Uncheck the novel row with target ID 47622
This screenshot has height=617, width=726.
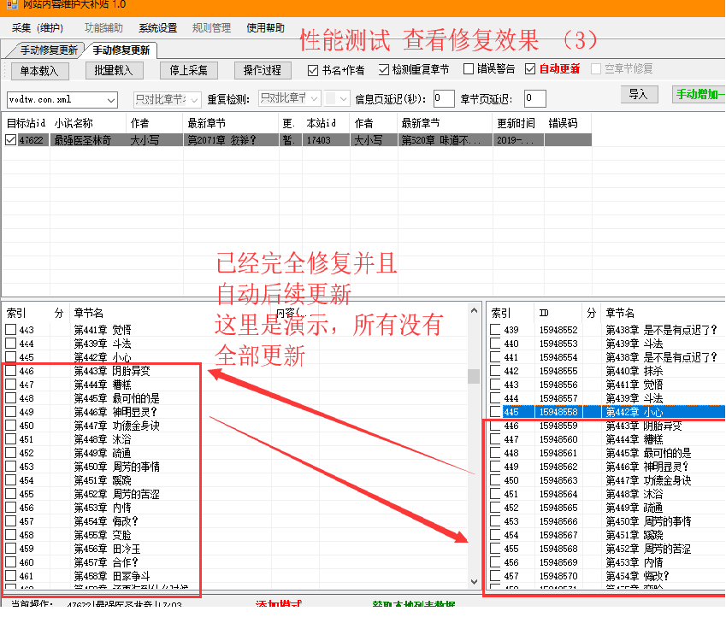pos(10,140)
